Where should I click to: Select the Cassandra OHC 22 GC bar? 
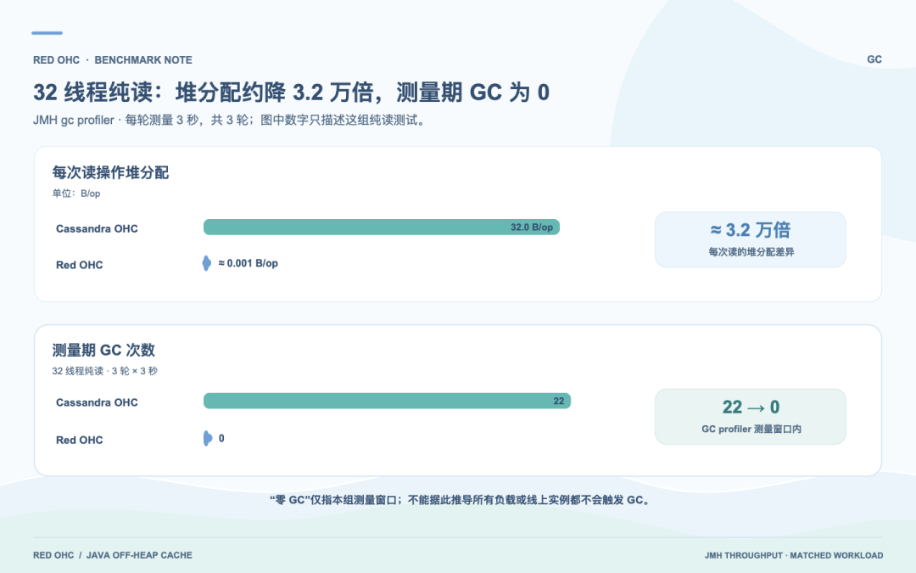[387, 401]
